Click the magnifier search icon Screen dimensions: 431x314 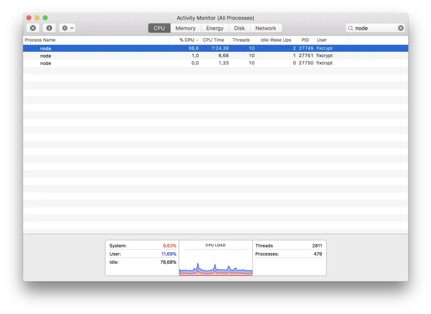pos(351,28)
